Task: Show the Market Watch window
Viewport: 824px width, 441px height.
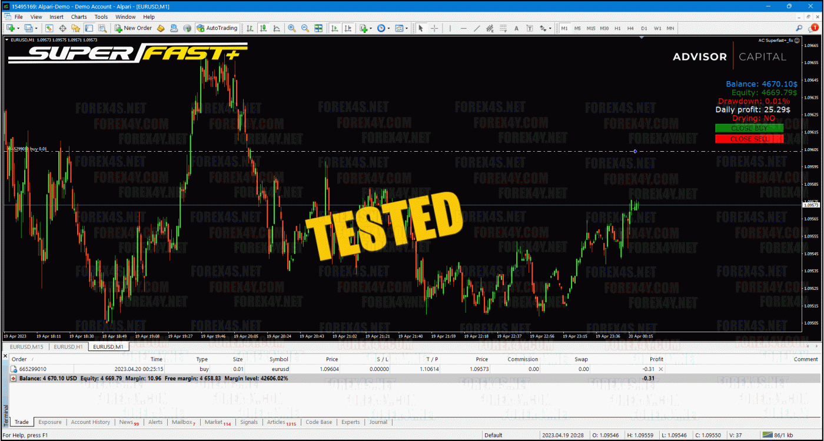Action: coord(49,28)
